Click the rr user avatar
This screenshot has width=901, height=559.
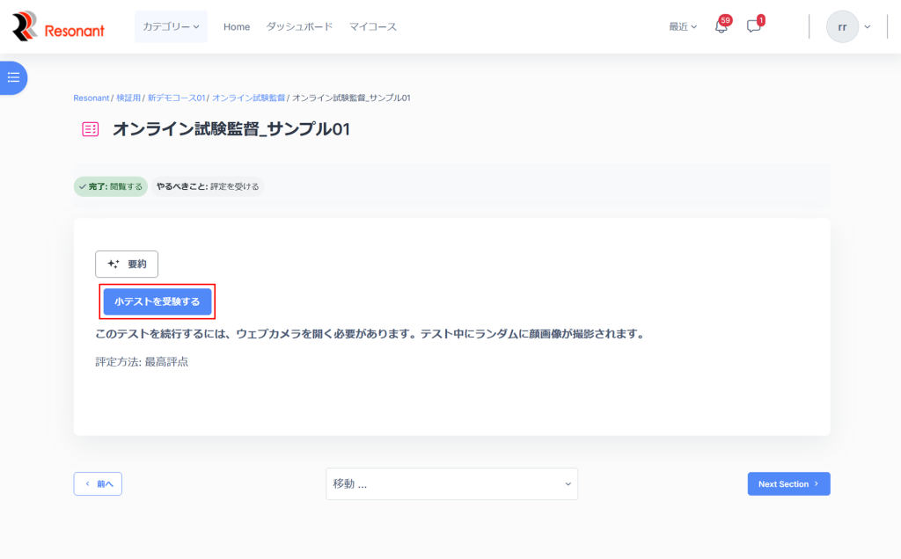pos(842,26)
